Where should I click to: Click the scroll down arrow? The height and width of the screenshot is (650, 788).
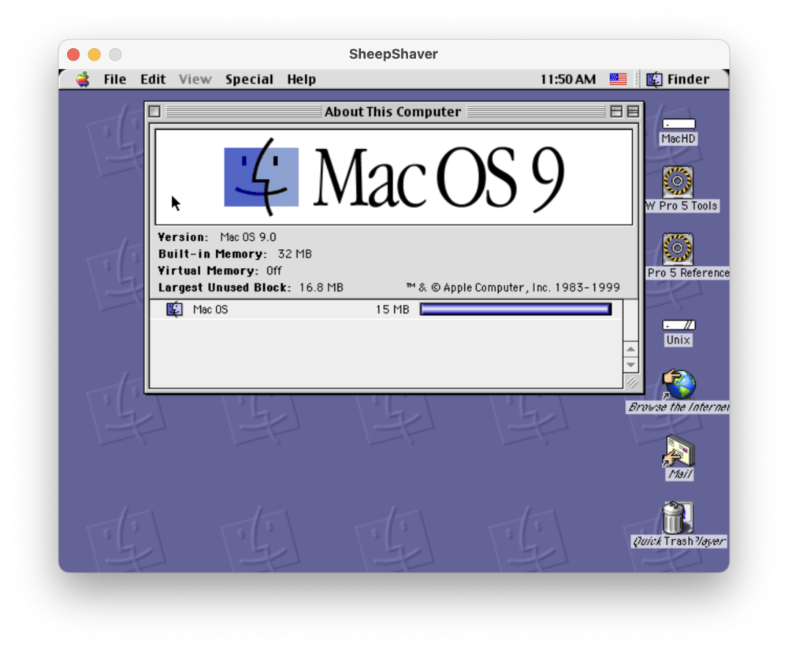[x=630, y=365]
